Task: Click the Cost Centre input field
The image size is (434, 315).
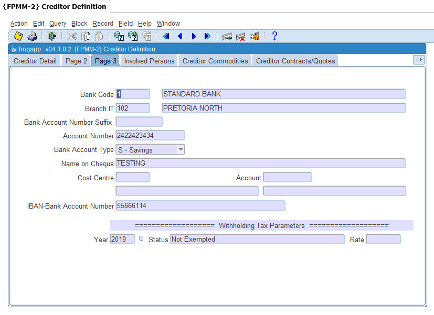Action: (133, 178)
